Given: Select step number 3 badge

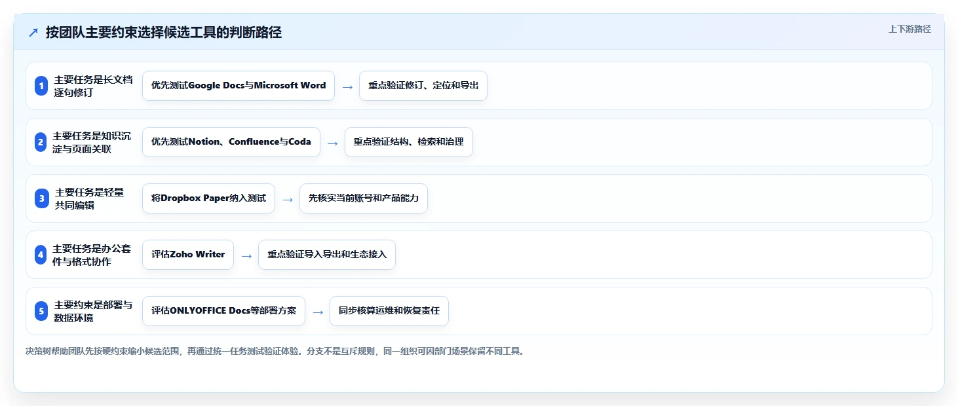Looking at the screenshot, I should (41, 198).
